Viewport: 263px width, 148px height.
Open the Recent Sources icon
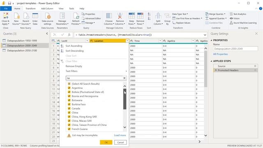click(x=26, y=16)
